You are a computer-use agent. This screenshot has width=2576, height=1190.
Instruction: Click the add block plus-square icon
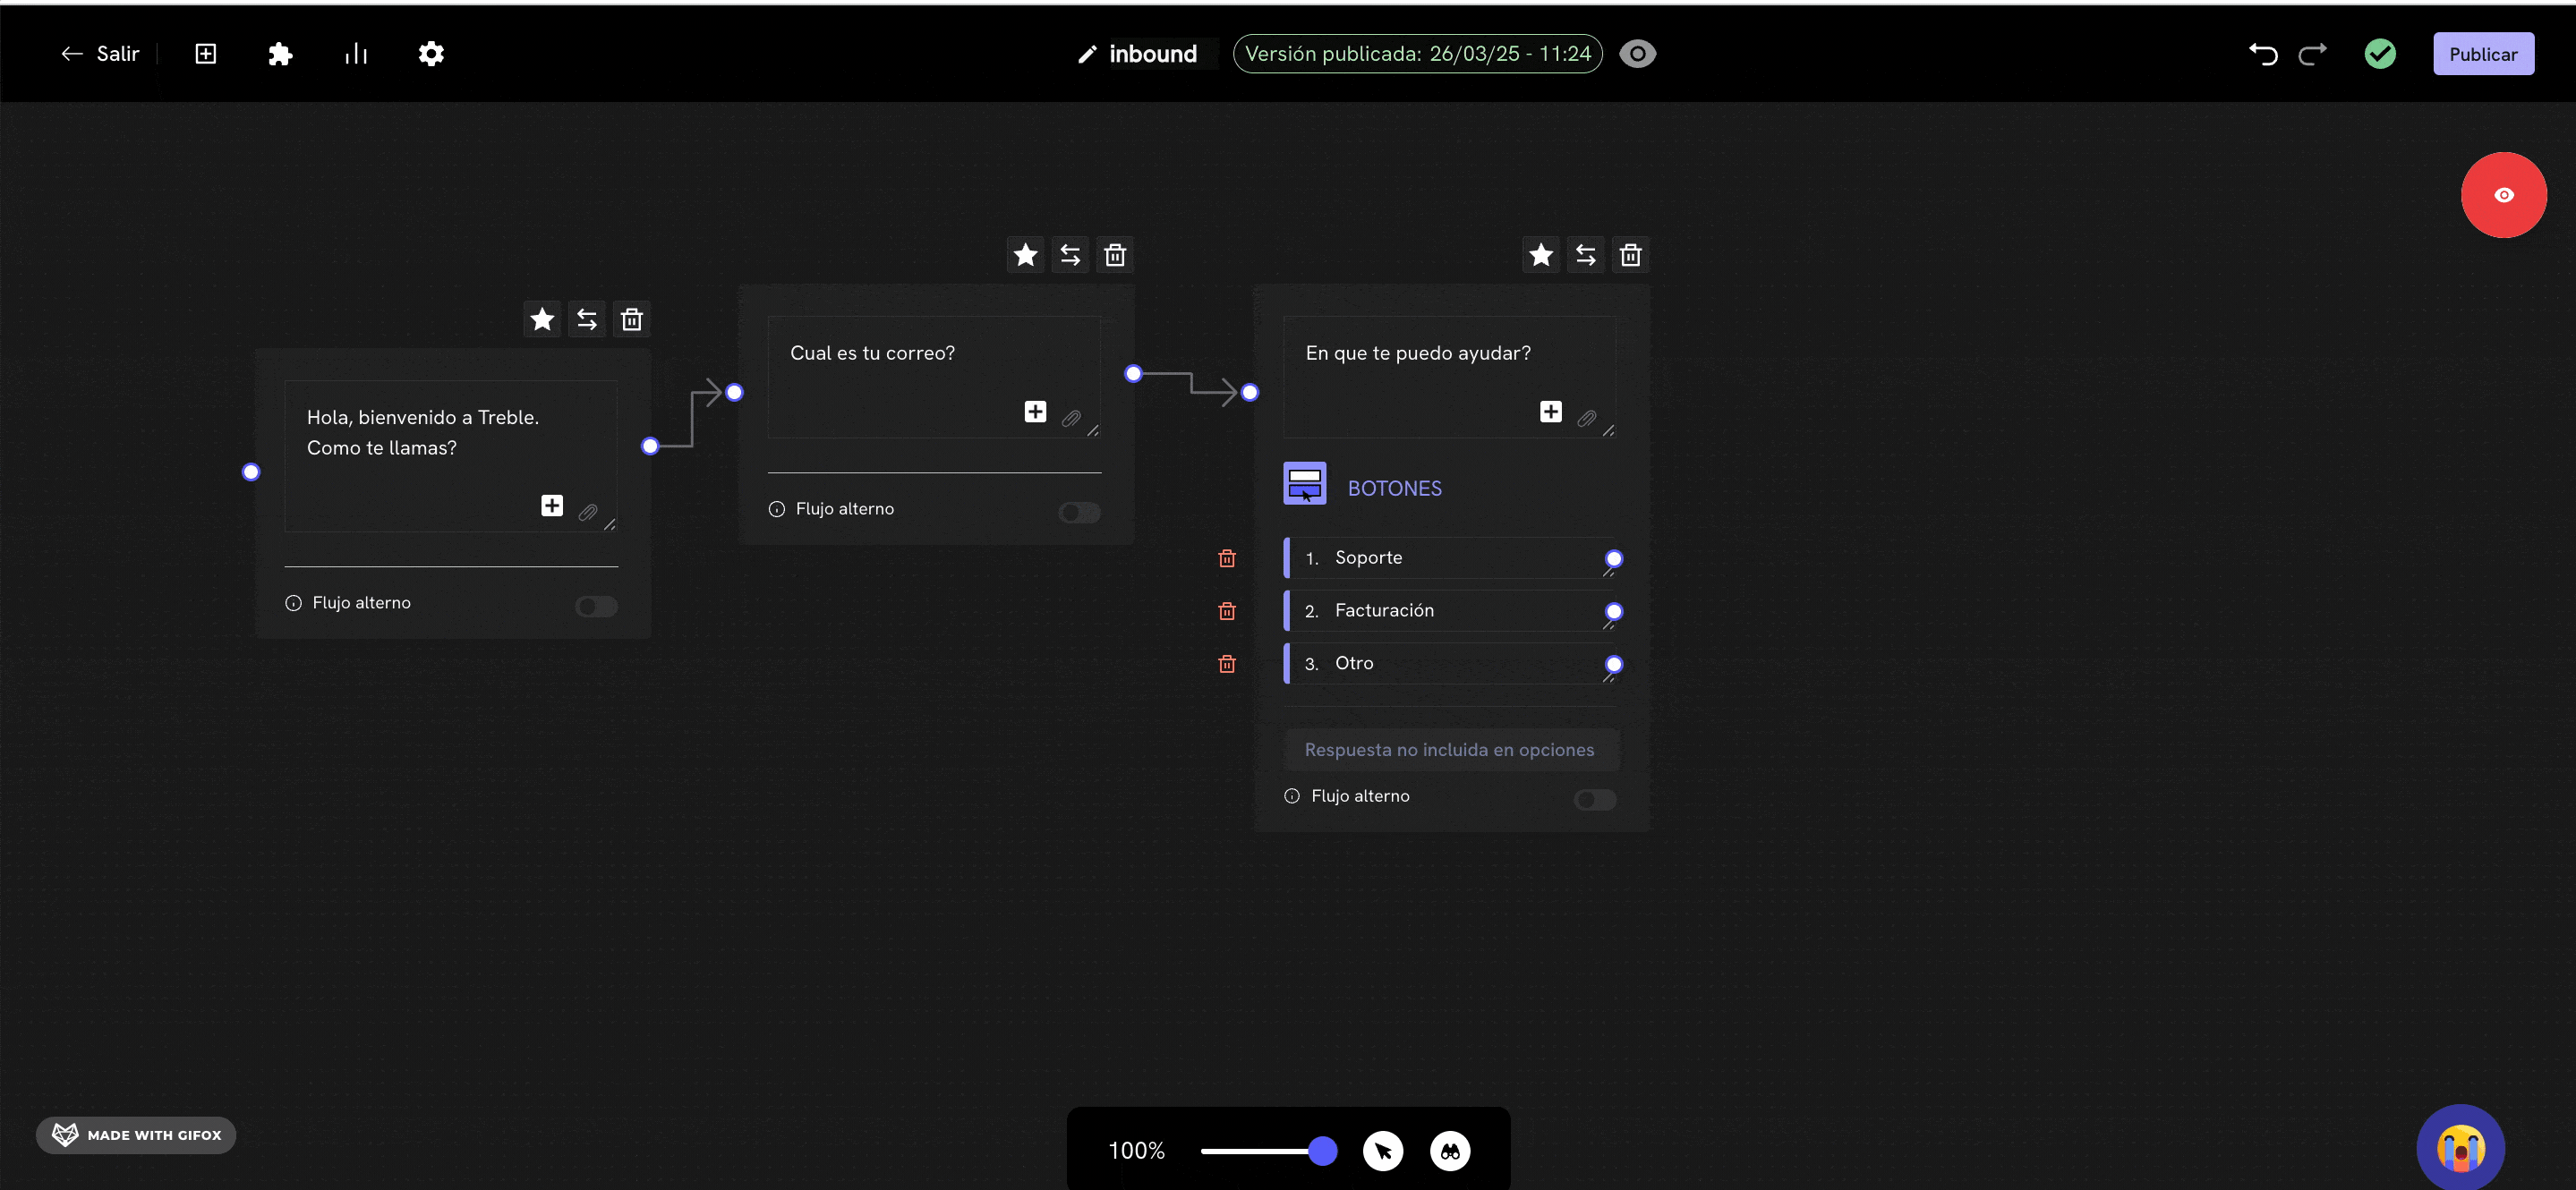[205, 54]
